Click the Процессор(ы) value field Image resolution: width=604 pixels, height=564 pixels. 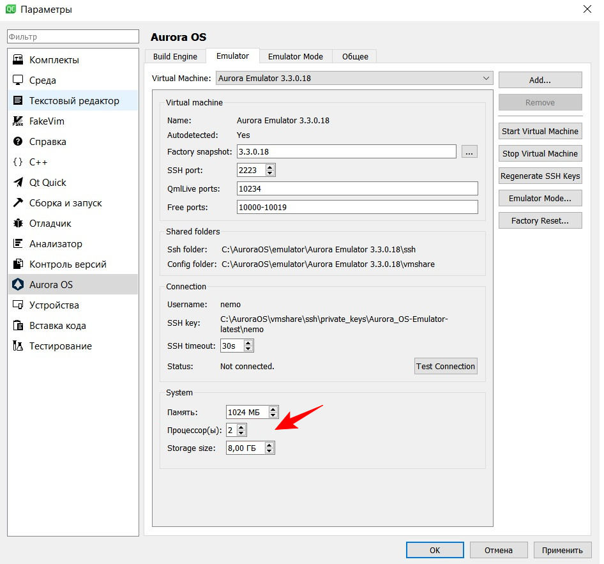(232, 431)
